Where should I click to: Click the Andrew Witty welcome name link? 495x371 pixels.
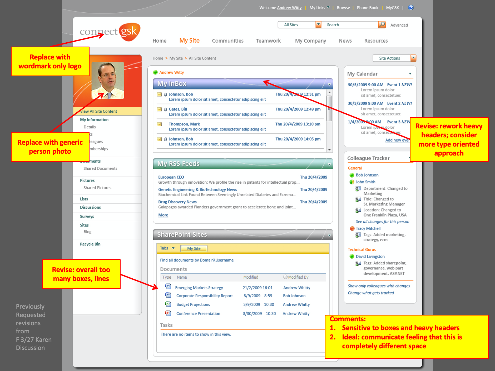click(x=289, y=8)
